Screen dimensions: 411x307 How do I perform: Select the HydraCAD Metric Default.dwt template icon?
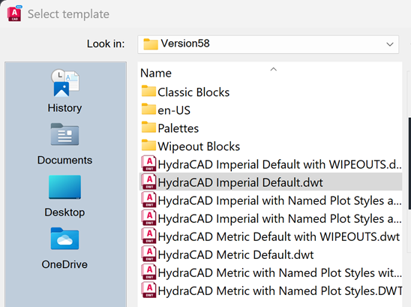pos(149,254)
